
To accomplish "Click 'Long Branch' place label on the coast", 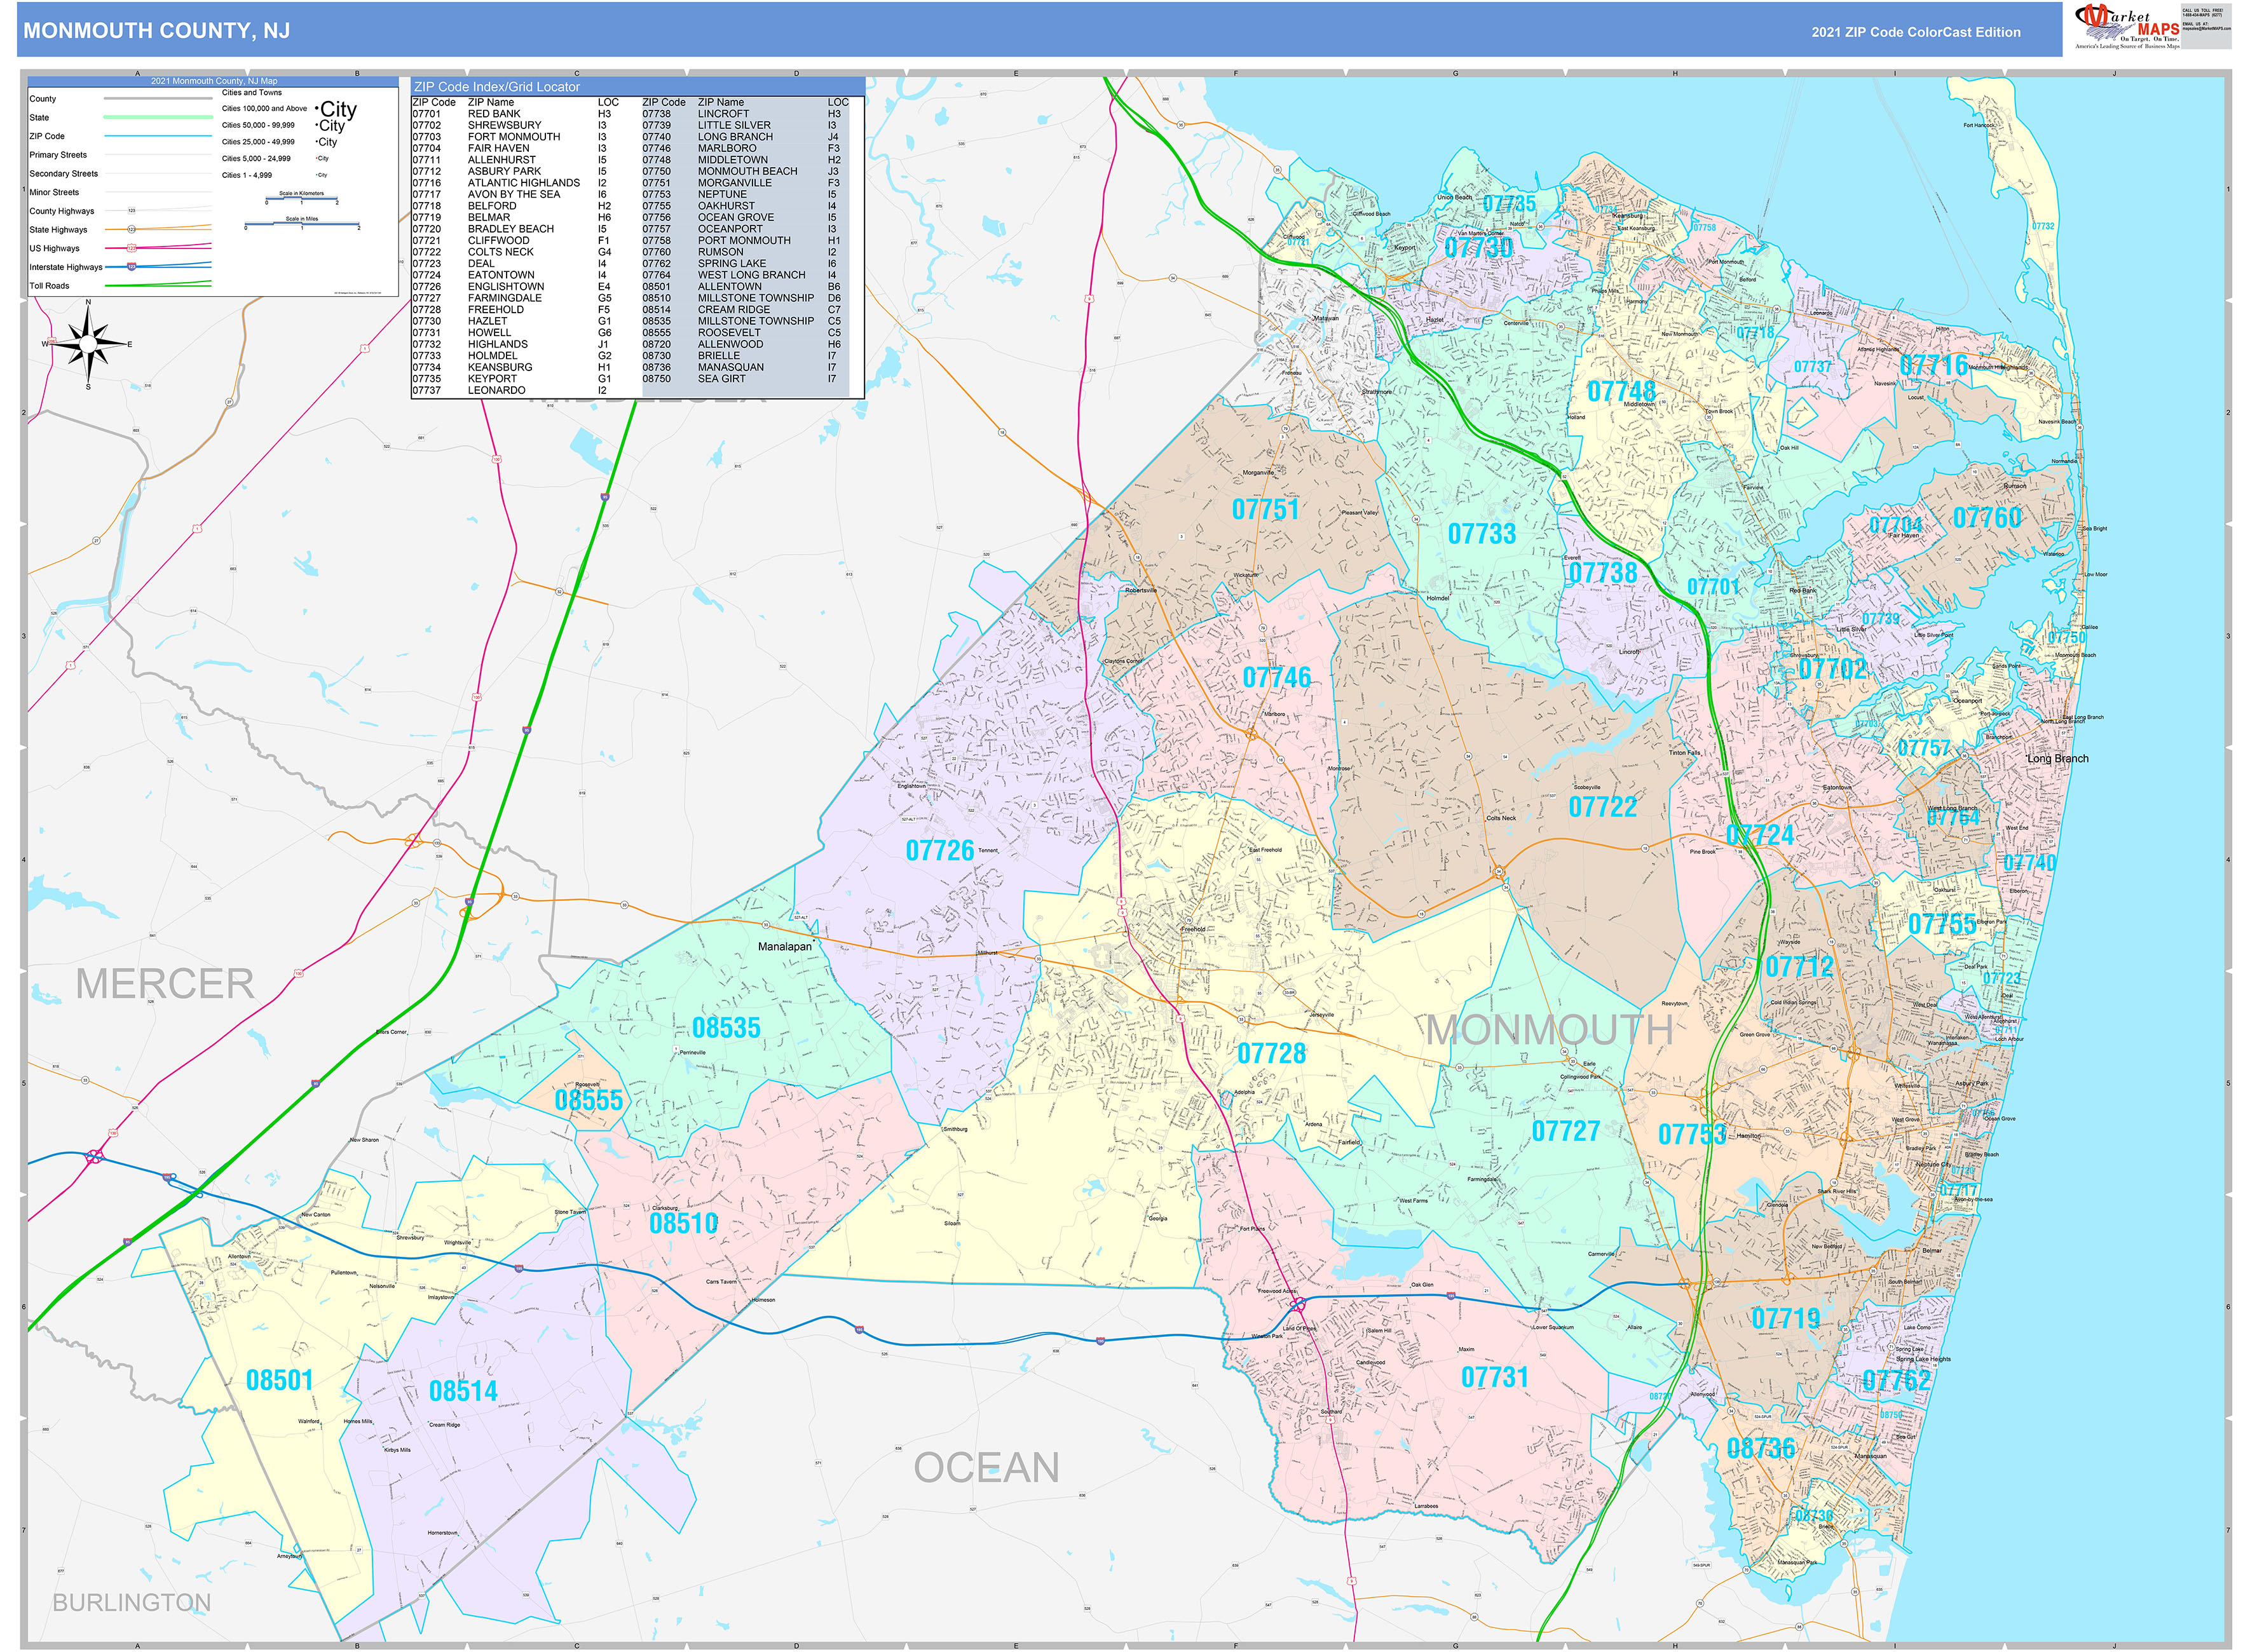I will (2058, 758).
